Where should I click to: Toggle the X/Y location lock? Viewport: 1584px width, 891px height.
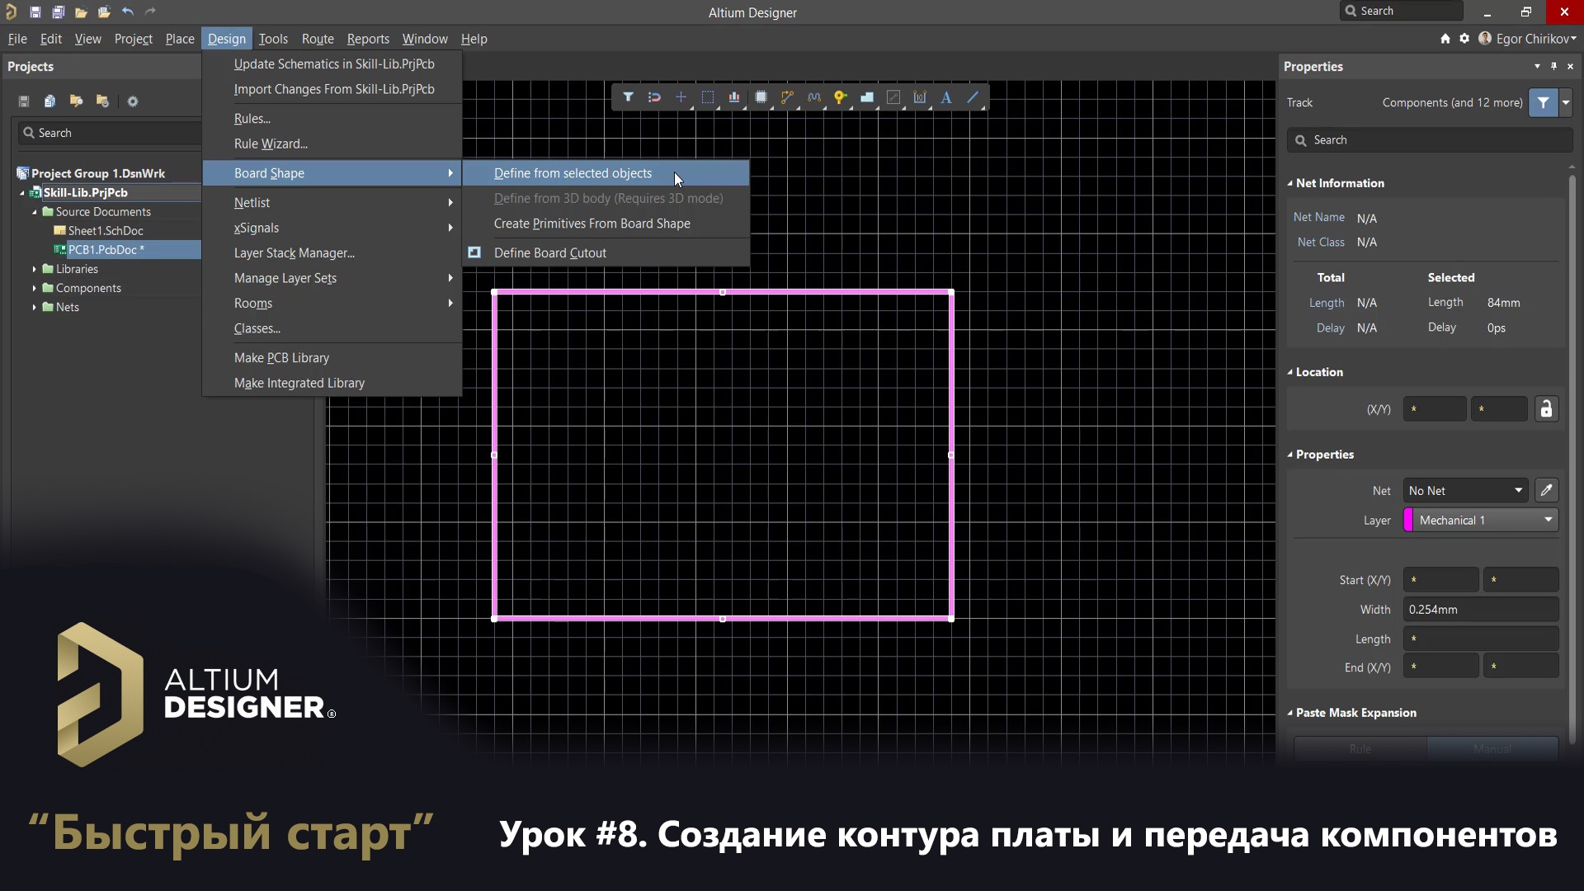[x=1547, y=408]
